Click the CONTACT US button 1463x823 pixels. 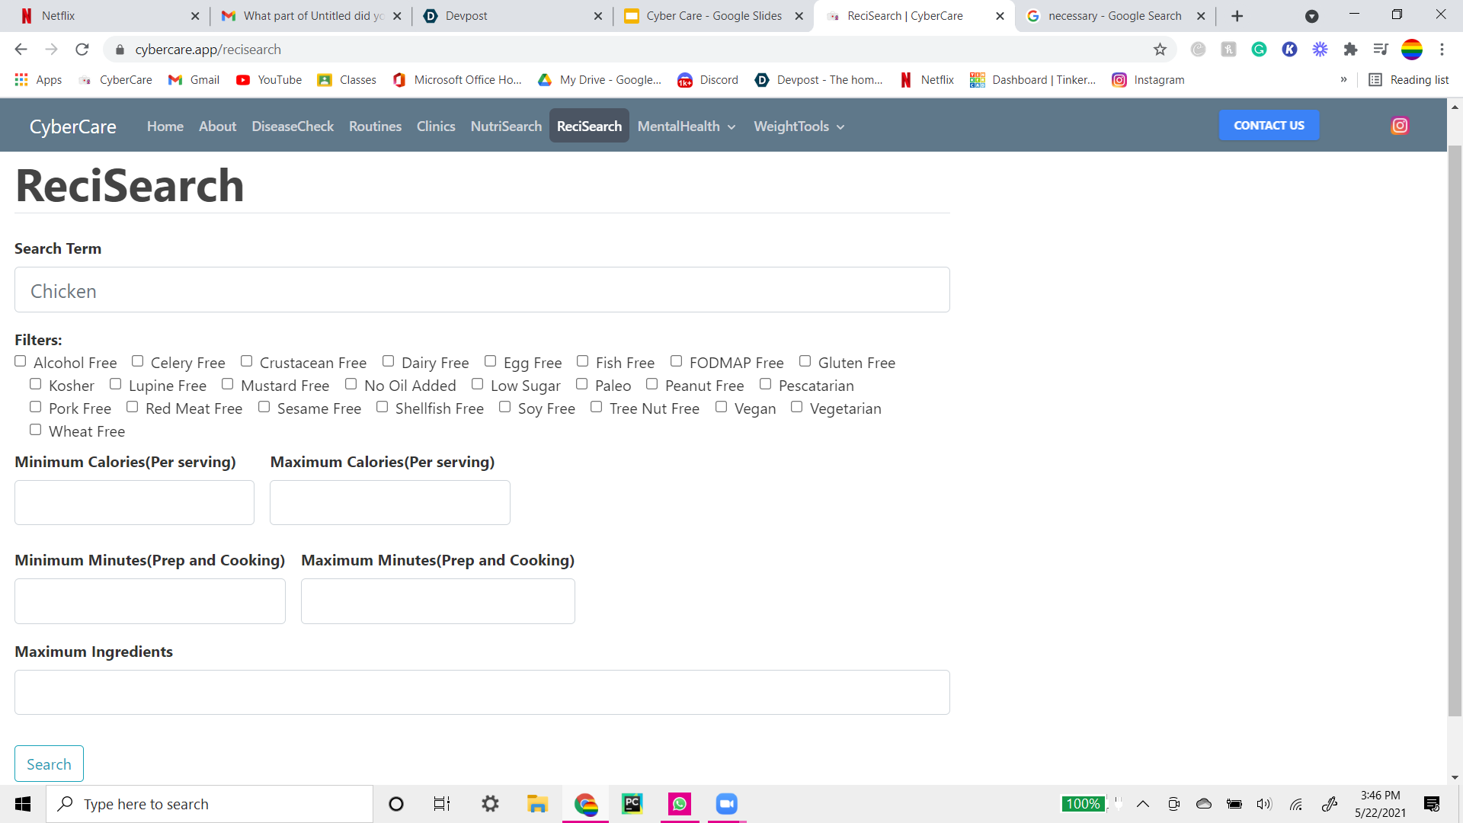[1269, 126]
